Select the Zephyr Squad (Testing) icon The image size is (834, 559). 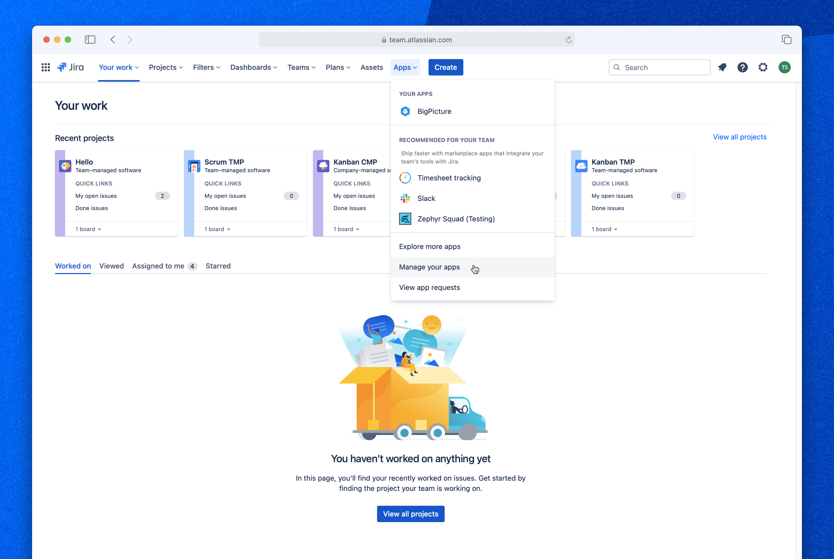(405, 219)
